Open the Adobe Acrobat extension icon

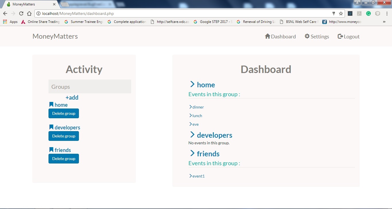coord(359,13)
